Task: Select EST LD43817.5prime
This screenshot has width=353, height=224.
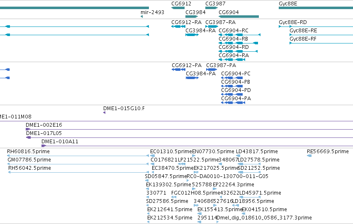Action: click(257, 152)
